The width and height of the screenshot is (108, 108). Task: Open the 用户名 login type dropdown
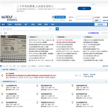pos(72,17)
